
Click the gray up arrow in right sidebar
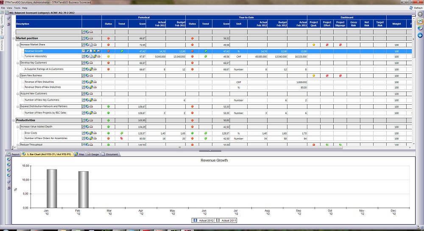click(x=420, y=14)
